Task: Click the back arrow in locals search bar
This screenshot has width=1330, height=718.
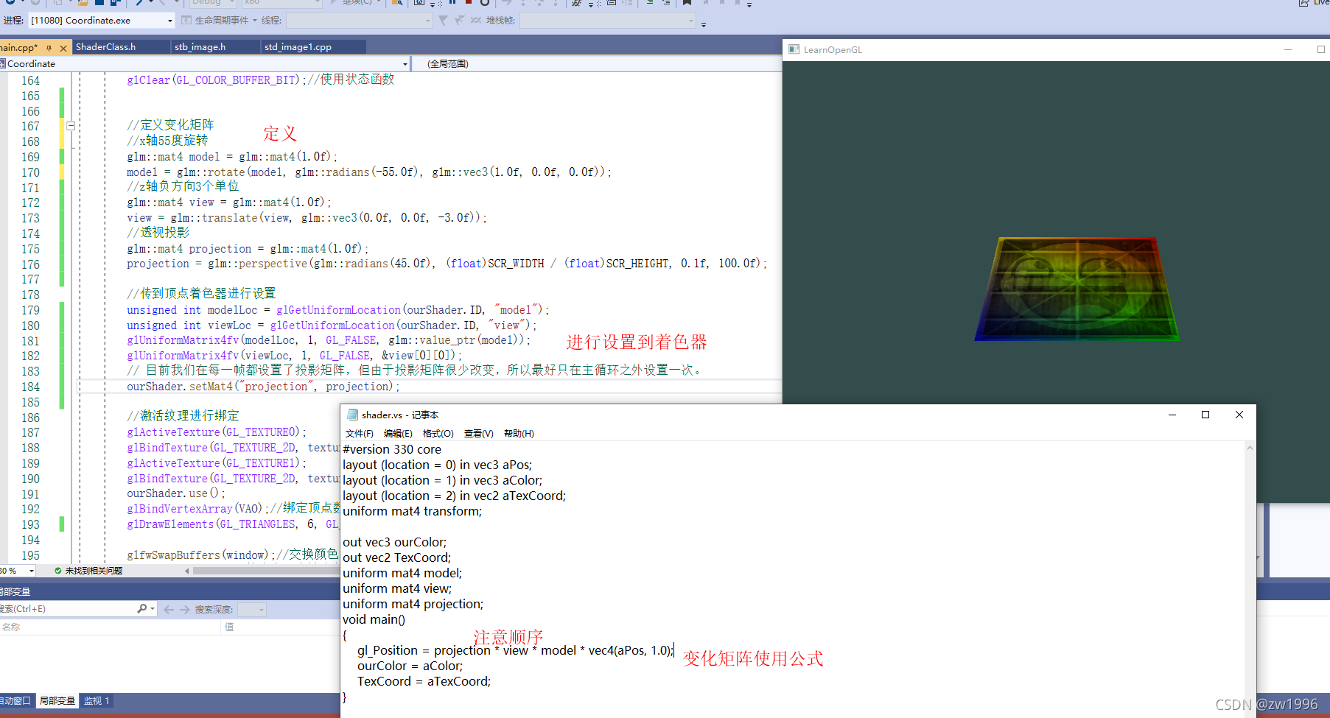Action: pos(169,609)
